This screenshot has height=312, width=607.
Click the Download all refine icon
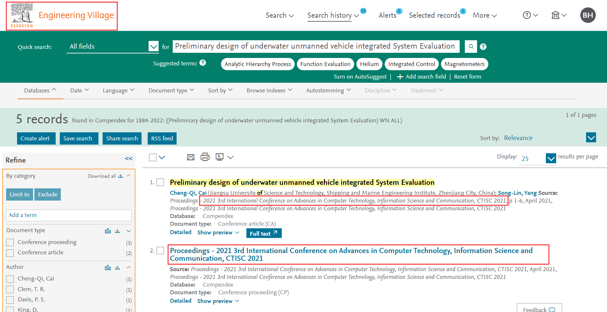point(121,176)
